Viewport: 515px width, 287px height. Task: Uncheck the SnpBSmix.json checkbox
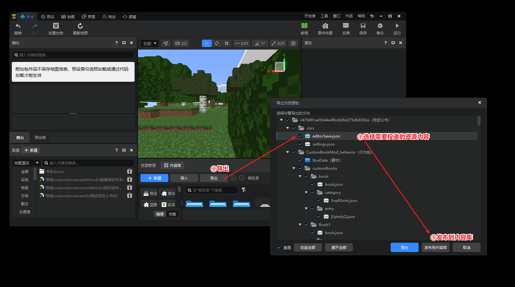[x=319, y=200]
